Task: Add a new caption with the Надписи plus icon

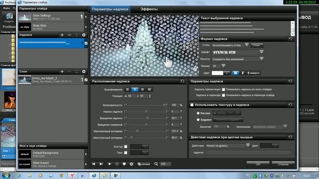Action: [62, 35]
